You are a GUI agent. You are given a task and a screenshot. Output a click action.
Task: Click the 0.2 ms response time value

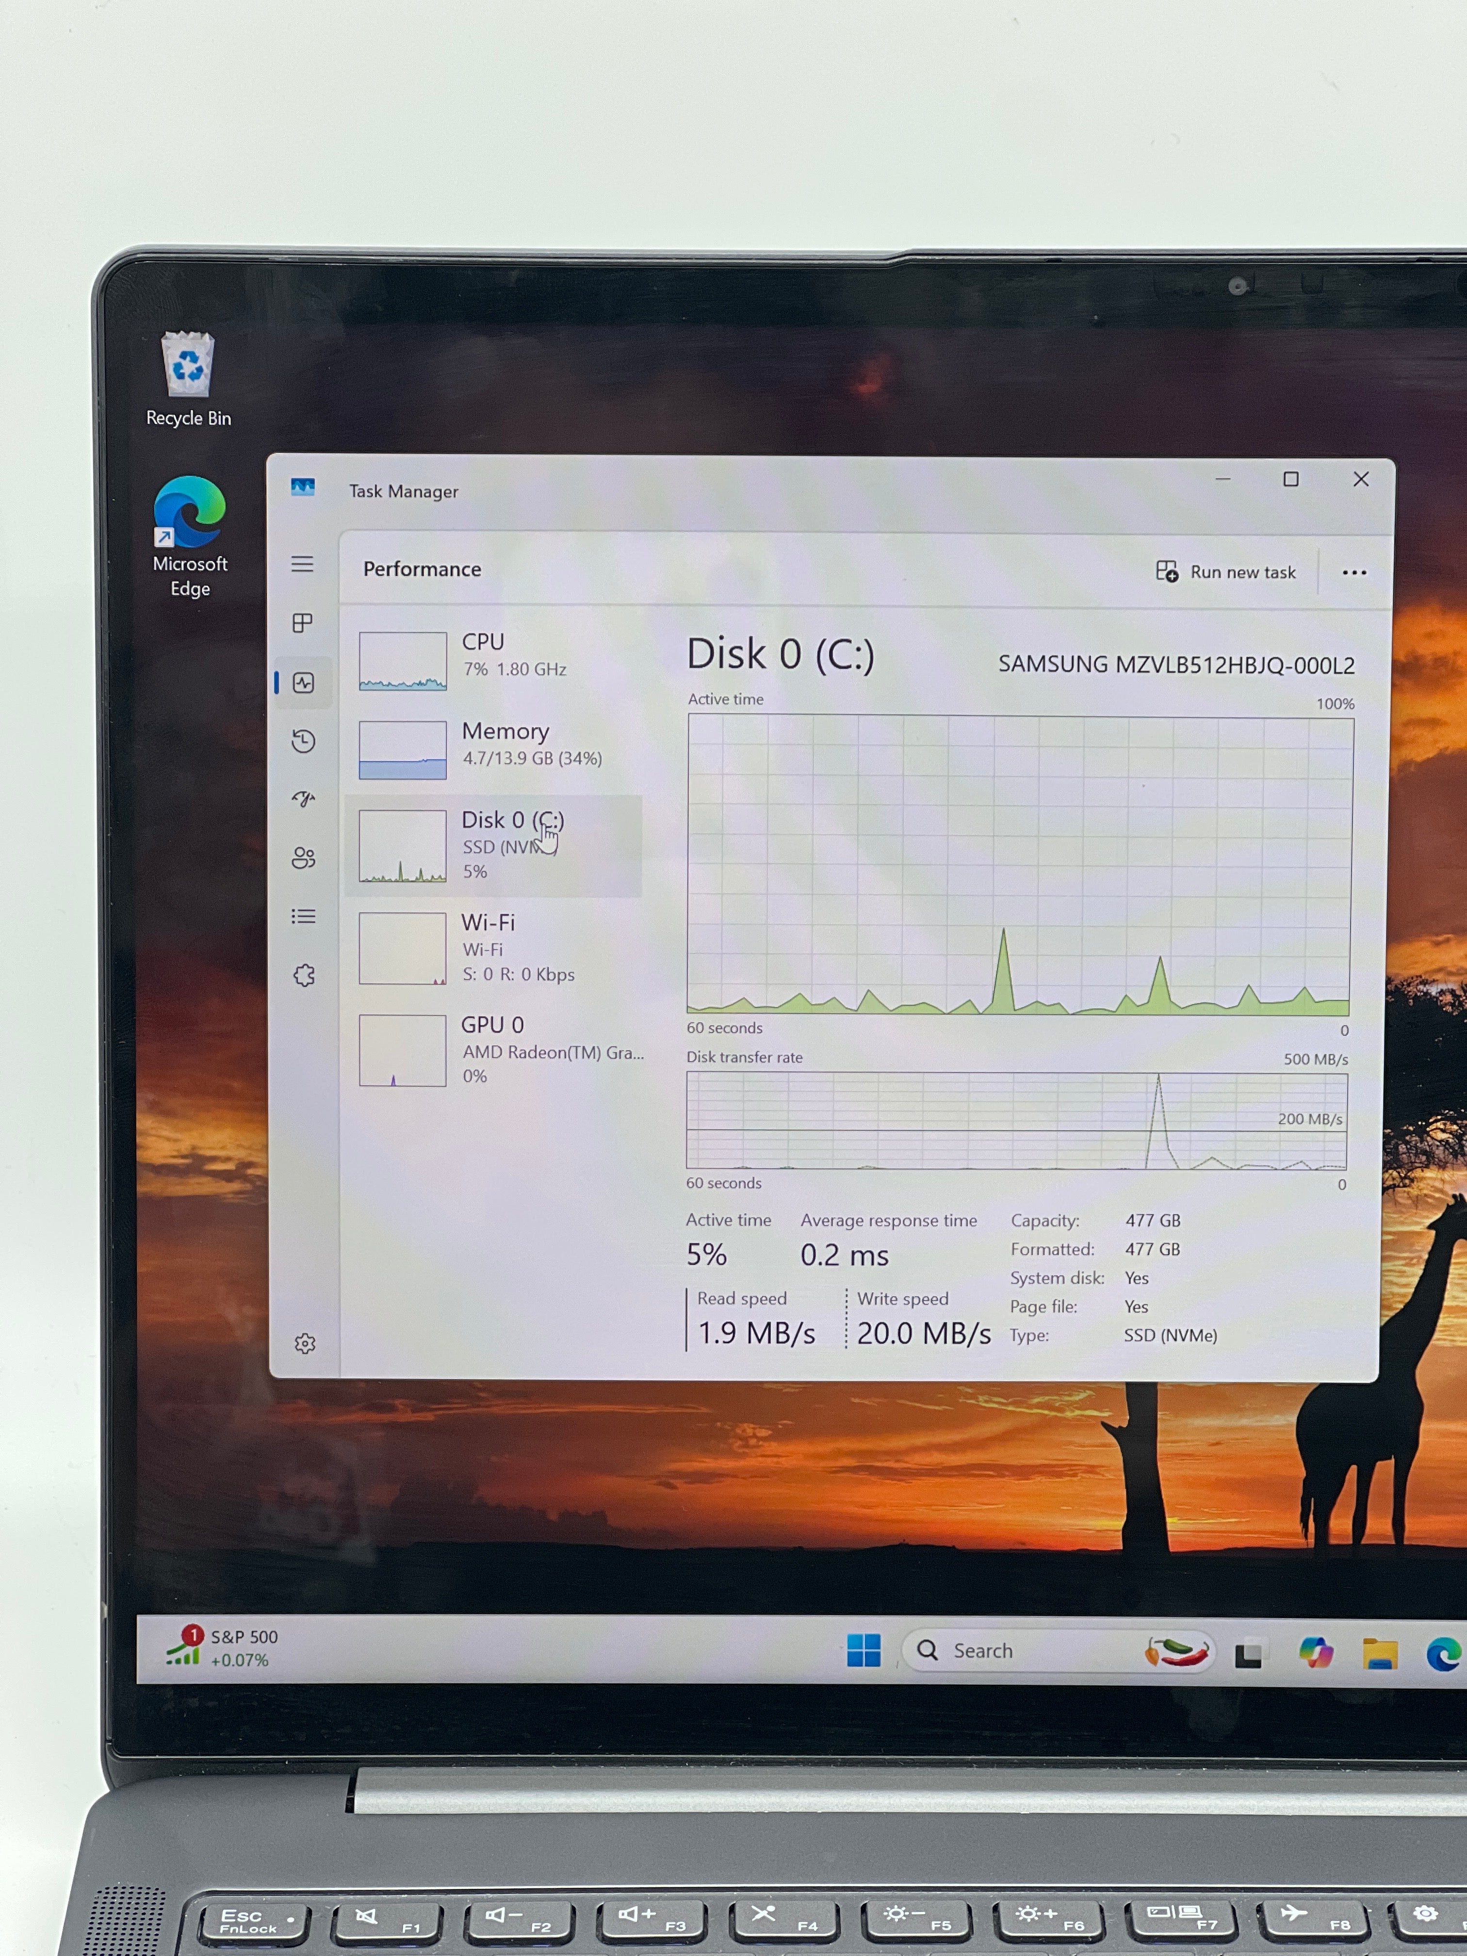[x=845, y=1255]
